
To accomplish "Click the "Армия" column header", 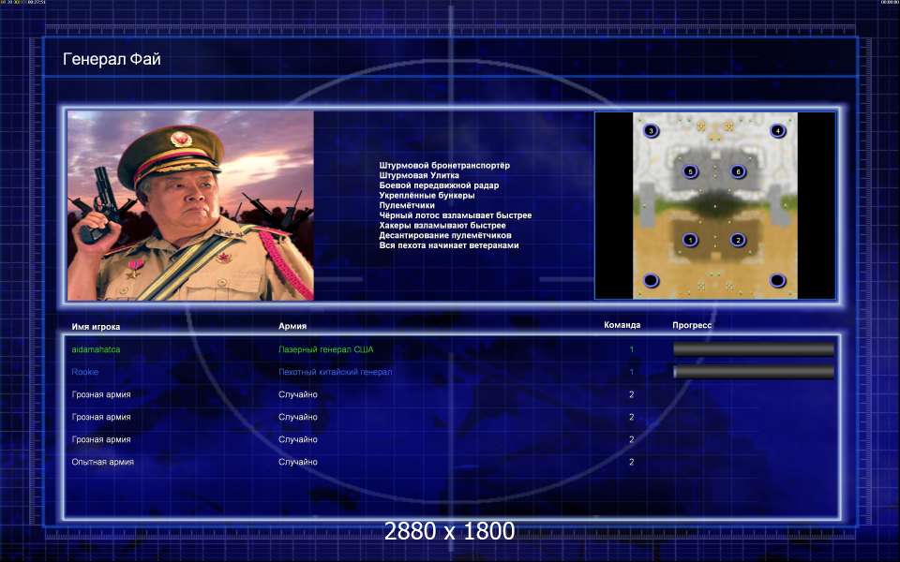I will [x=292, y=326].
